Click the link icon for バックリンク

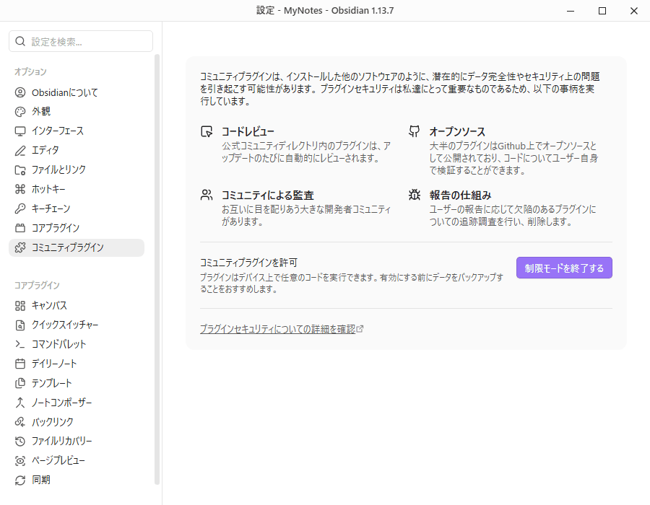click(x=20, y=422)
